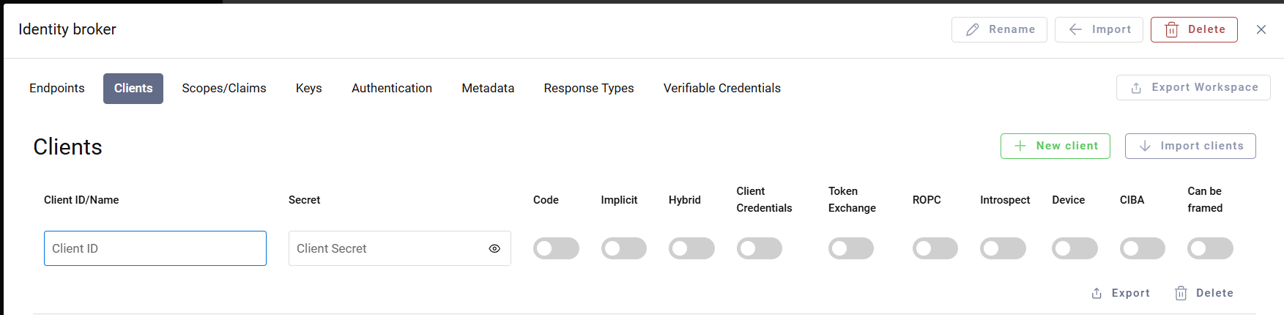The height and width of the screenshot is (315, 1284).
Task: Toggle the Implicit flow switch
Action: click(x=623, y=248)
